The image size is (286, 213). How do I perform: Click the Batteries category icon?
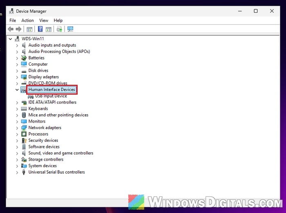[24, 58]
